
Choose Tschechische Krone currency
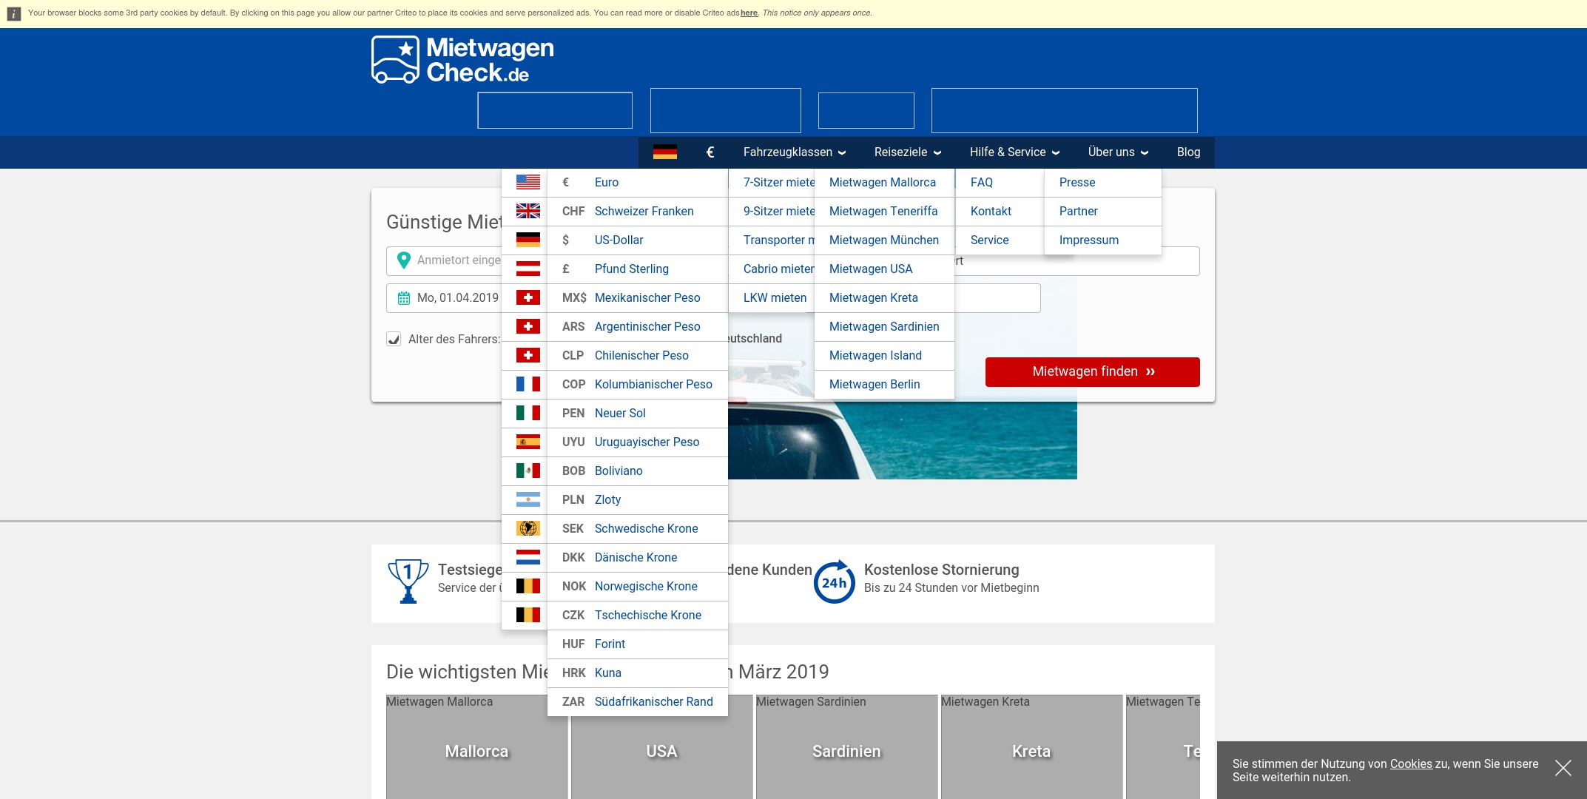click(x=637, y=615)
